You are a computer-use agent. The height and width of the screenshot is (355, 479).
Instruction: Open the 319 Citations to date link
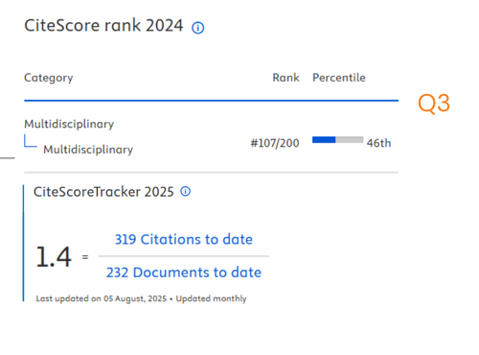184,239
